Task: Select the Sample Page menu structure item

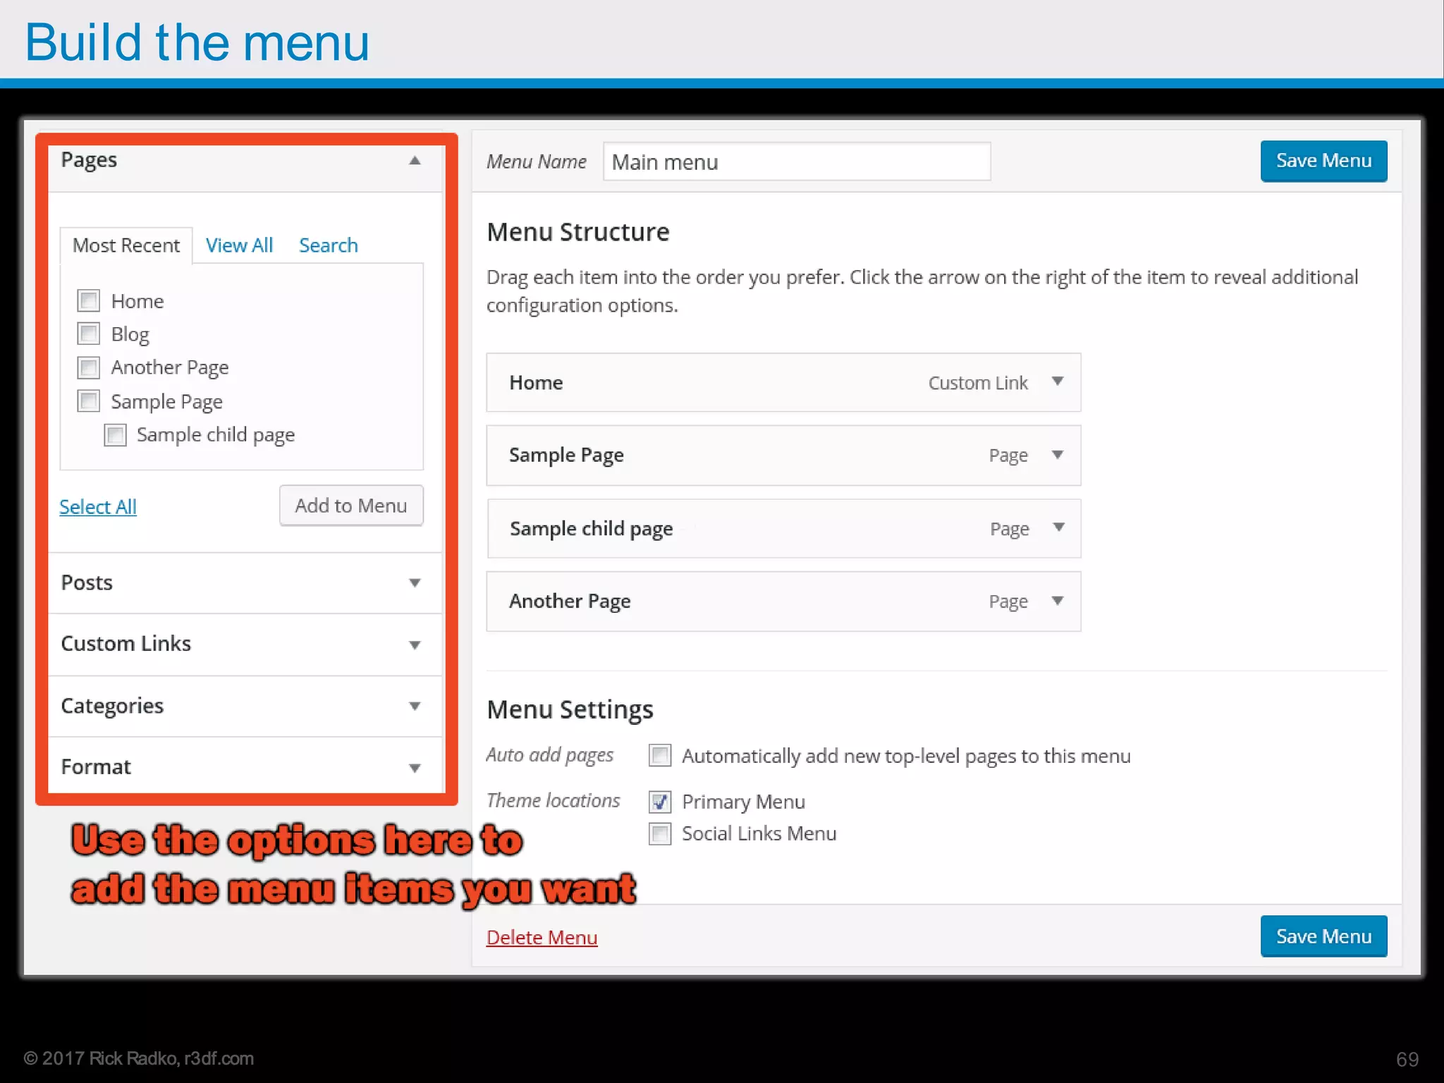Action: tap(783, 455)
